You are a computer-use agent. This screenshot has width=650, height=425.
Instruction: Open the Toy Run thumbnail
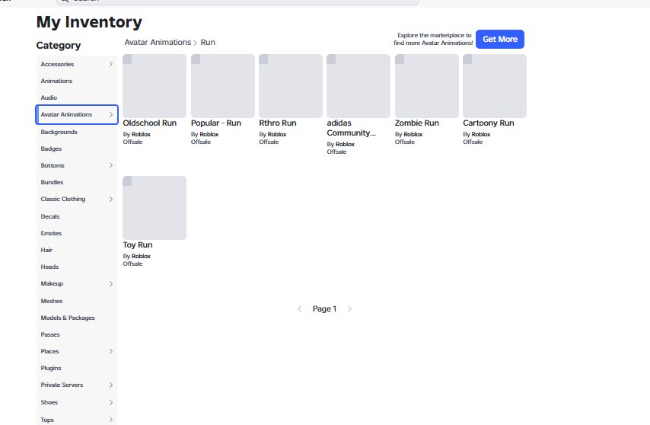coord(155,208)
